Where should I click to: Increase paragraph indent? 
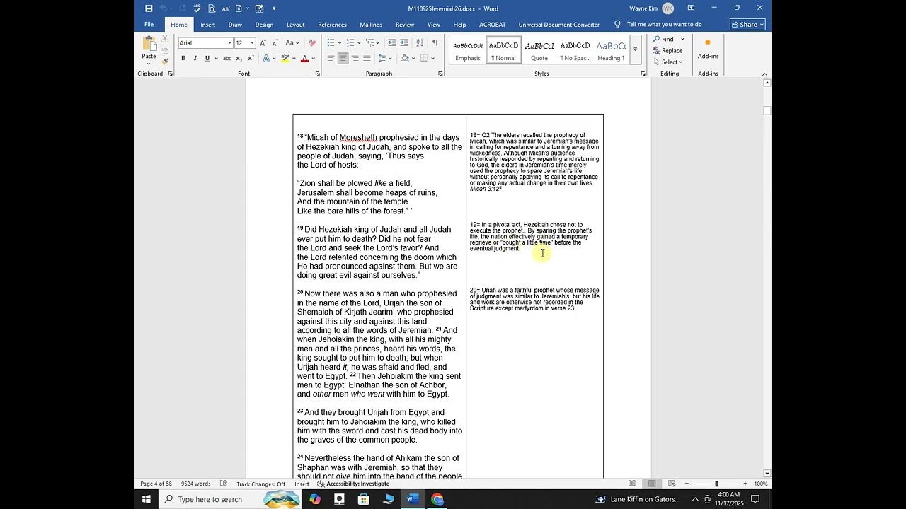[x=403, y=43]
